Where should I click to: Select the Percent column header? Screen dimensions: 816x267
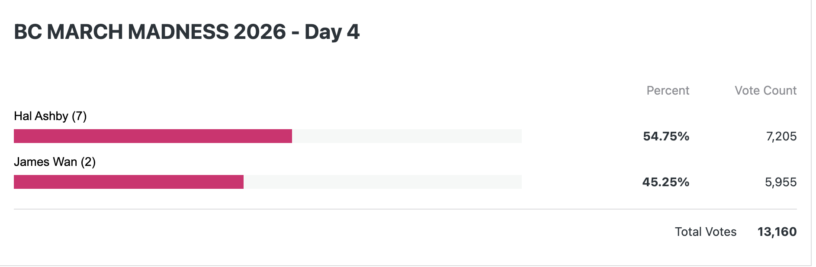(x=668, y=91)
